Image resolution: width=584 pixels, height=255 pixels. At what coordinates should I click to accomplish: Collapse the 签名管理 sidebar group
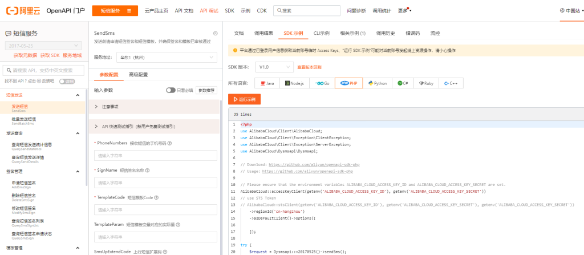(x=78, y=171)
